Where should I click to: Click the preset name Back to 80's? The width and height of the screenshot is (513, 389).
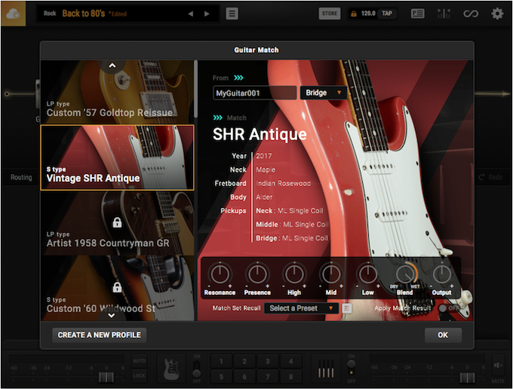[84, 14]
